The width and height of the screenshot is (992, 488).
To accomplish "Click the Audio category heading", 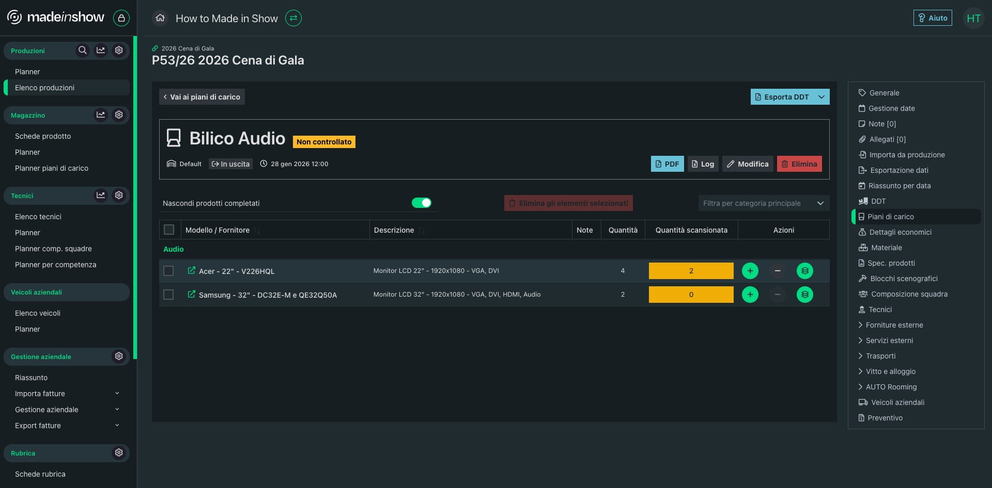I will (174, 249).
